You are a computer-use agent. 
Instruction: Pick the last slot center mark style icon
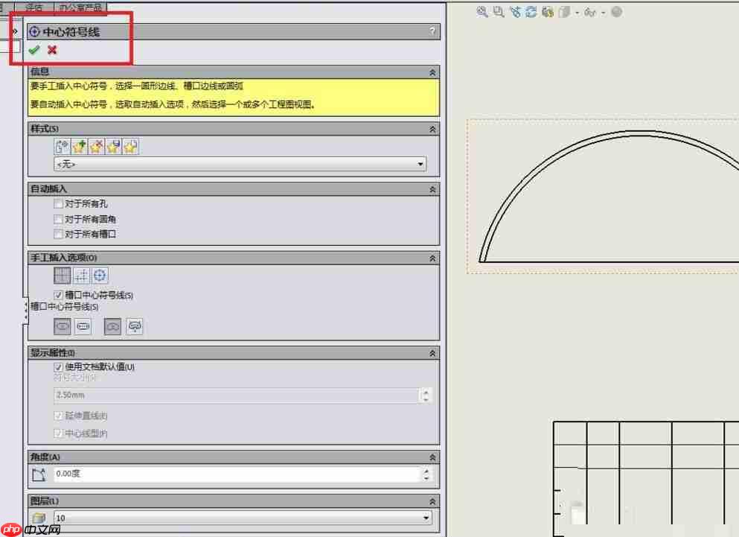pos(134,326)
